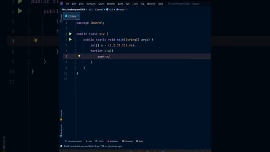Run main method via gutter arrow

70,39
